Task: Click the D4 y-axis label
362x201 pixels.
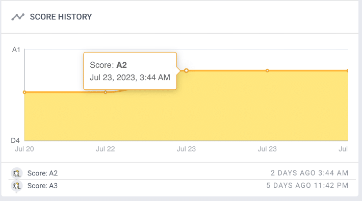Action: click(x=15, y=140)
